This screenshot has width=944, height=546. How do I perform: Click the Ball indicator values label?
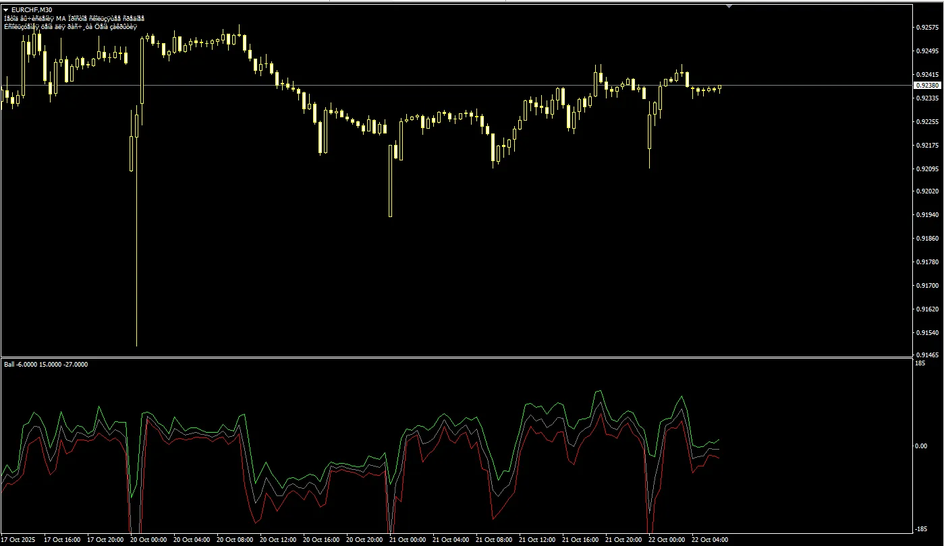click(46, 365)
